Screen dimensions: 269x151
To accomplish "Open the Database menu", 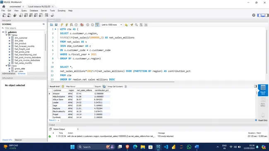I will (34, 11).
